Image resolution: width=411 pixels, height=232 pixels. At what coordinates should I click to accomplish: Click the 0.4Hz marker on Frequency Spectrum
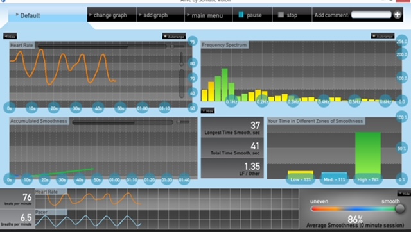[x=324, y=101]
